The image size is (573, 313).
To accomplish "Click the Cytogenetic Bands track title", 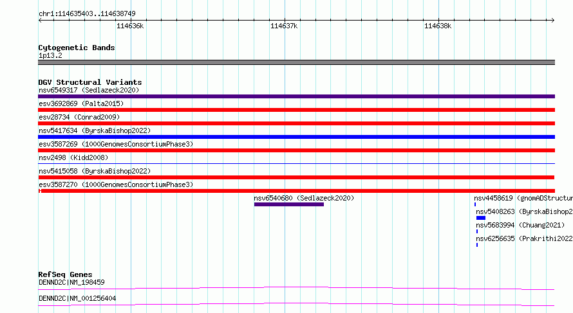I will pos(77,48).
